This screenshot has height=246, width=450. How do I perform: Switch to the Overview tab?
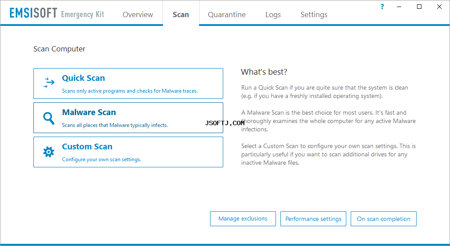tap(138, 14)
